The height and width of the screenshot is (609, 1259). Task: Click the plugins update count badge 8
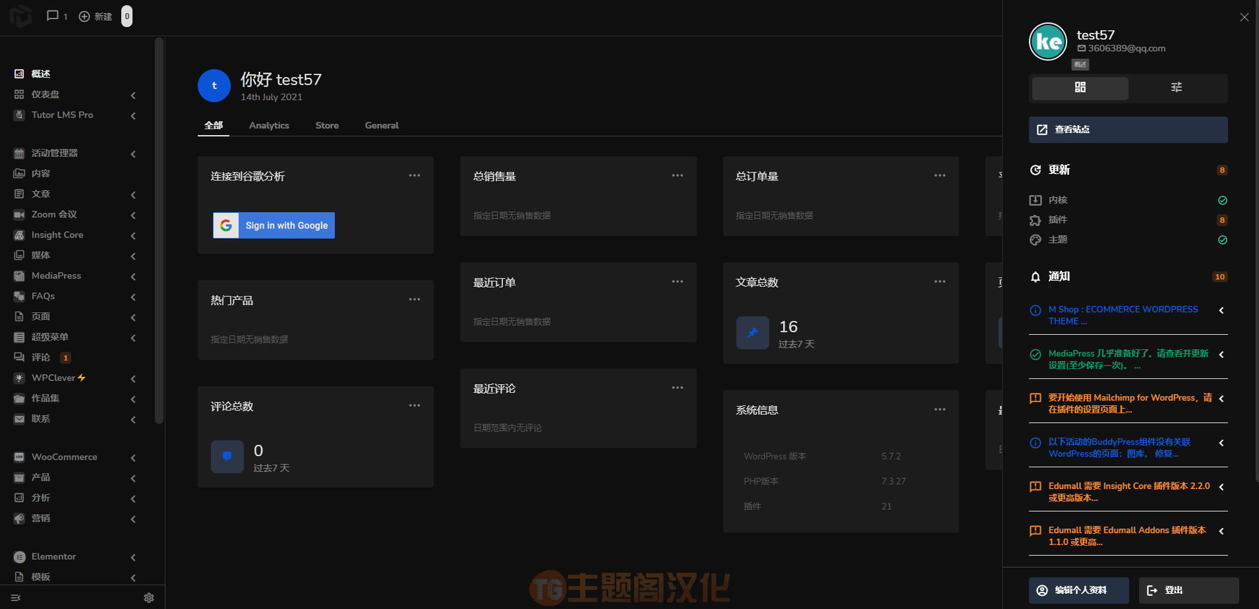pos(1222,220)
